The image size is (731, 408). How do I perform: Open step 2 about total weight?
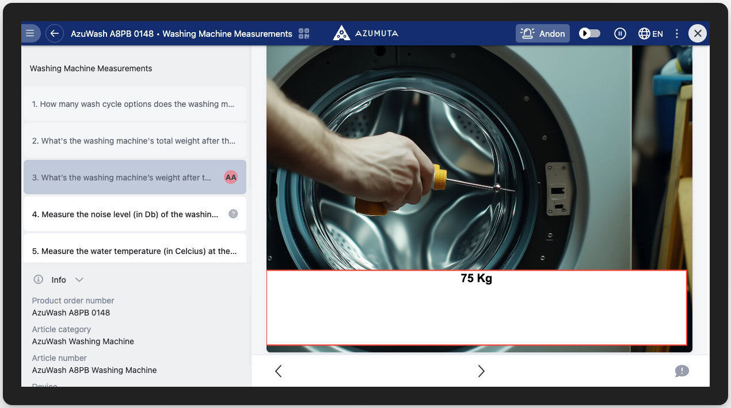point(135,140)
